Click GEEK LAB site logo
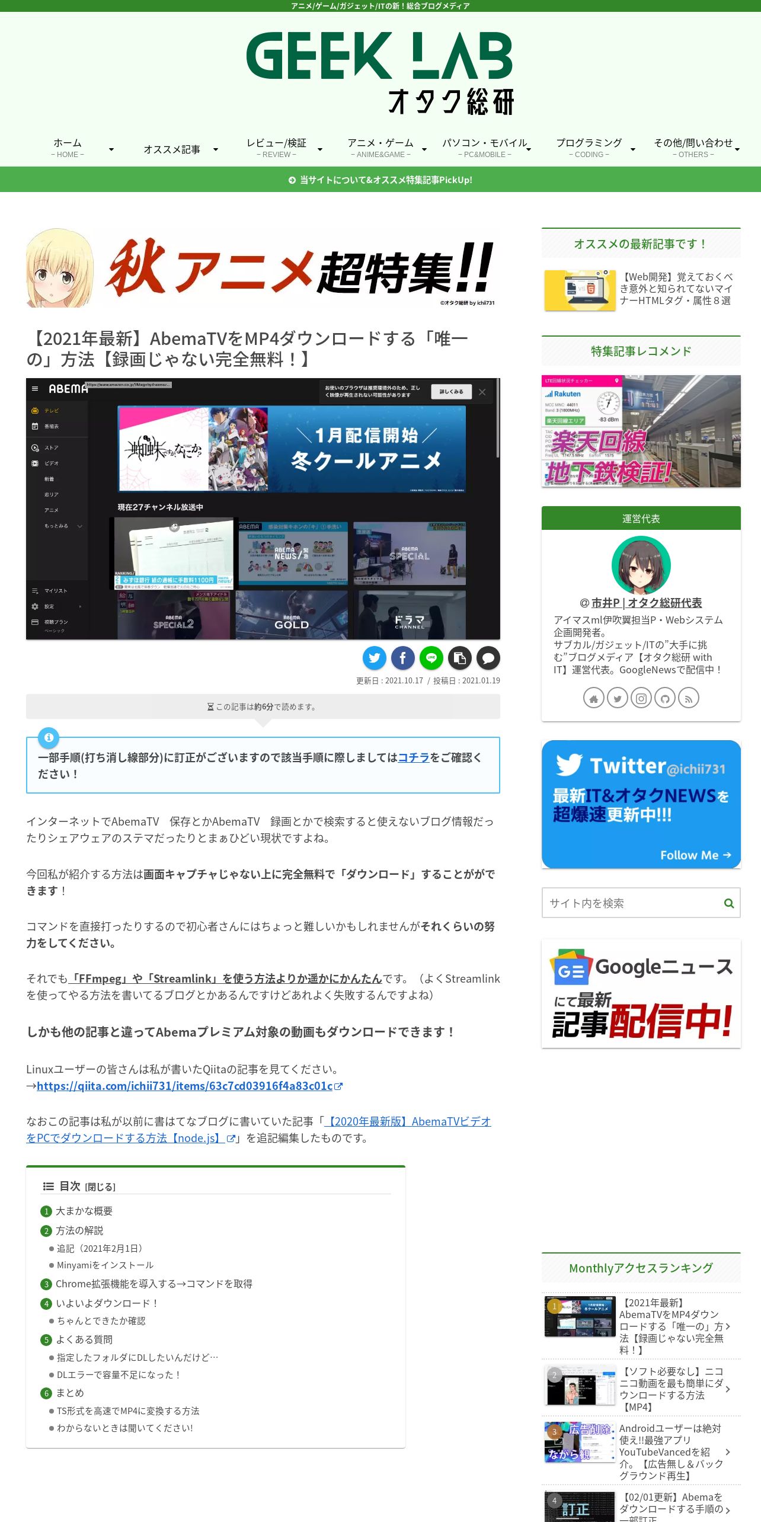The image size is (761, 1522). click(x=379, y=73)
